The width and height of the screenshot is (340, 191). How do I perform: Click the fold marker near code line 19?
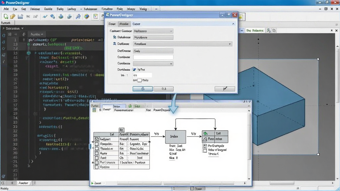pyautogui.click(x=36, y=113)
